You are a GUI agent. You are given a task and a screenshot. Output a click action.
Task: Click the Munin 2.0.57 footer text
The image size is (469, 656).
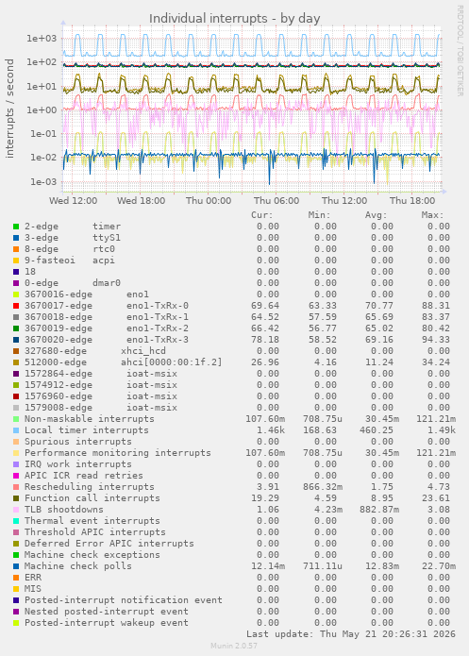[234, 646]
